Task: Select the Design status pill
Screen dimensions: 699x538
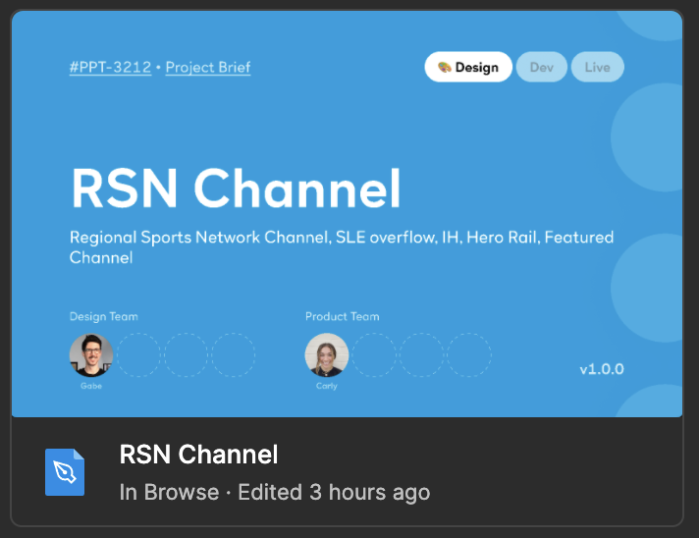Action: (468, 67)
